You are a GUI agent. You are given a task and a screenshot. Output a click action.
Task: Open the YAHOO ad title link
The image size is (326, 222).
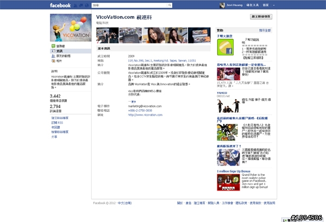(222, 93)
